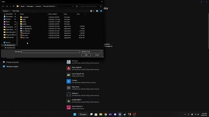Select crs-video.exe file
This screenshot has width=209, height=117.
(x=26, y=31)
